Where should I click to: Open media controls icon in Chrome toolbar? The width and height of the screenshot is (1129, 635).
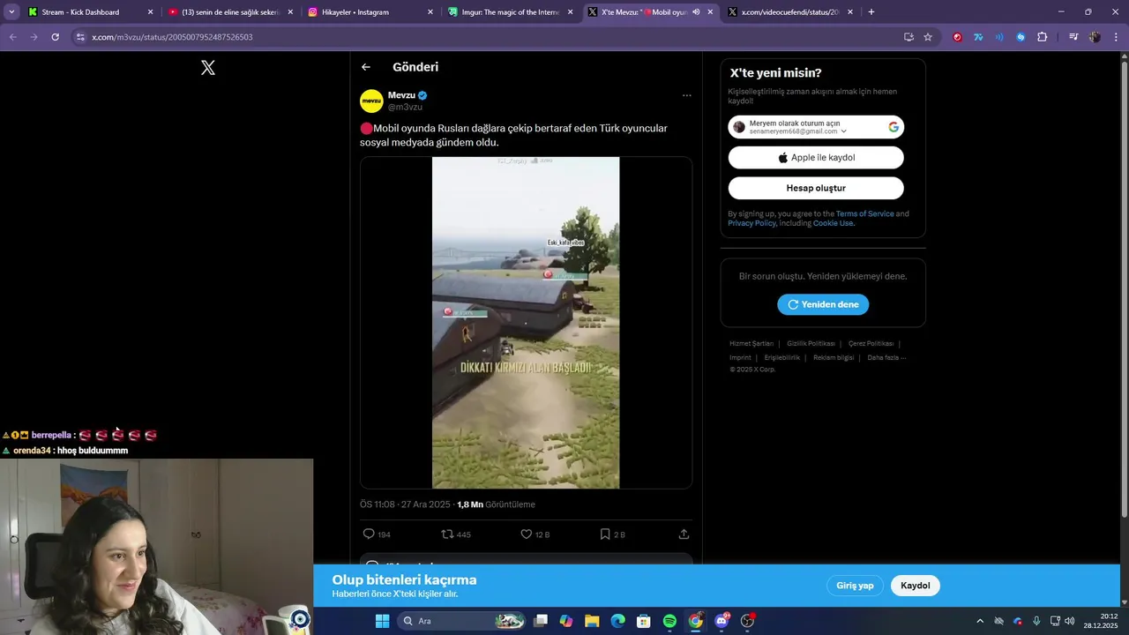tap(1073, 37)
